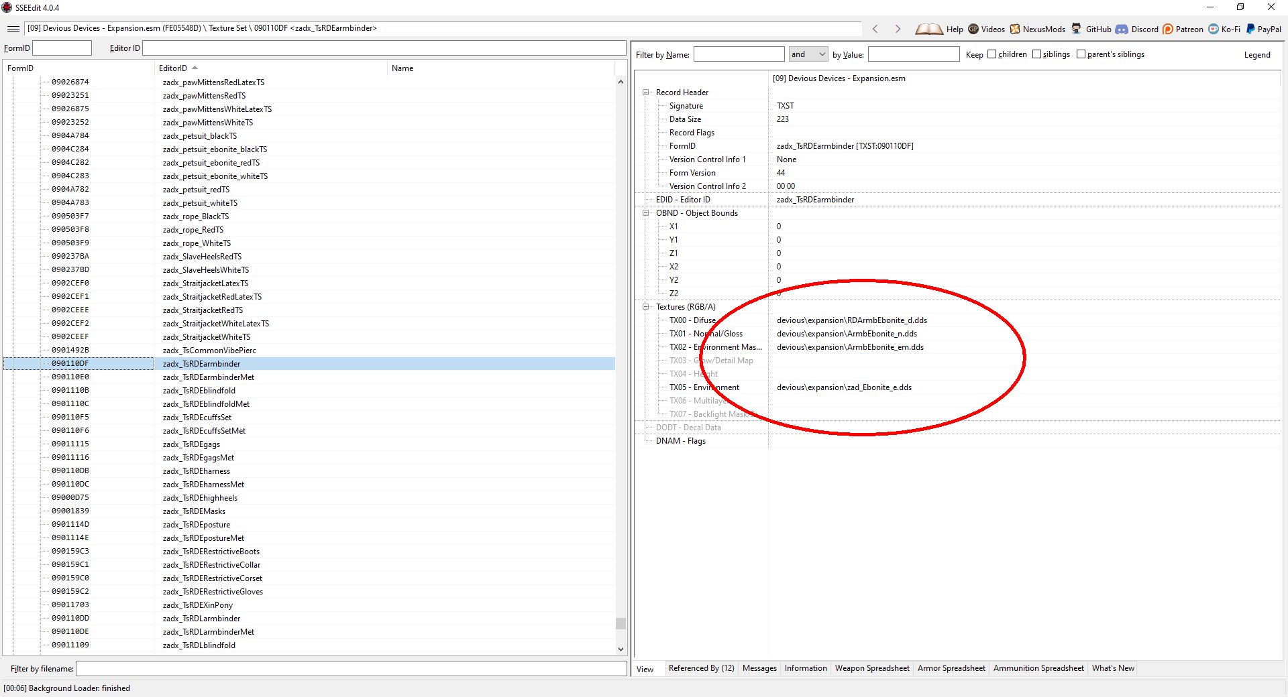Open the GitHub icon link
Image resolution: width=1288 pixels, height=697 pixels.
click(1076, 29)
